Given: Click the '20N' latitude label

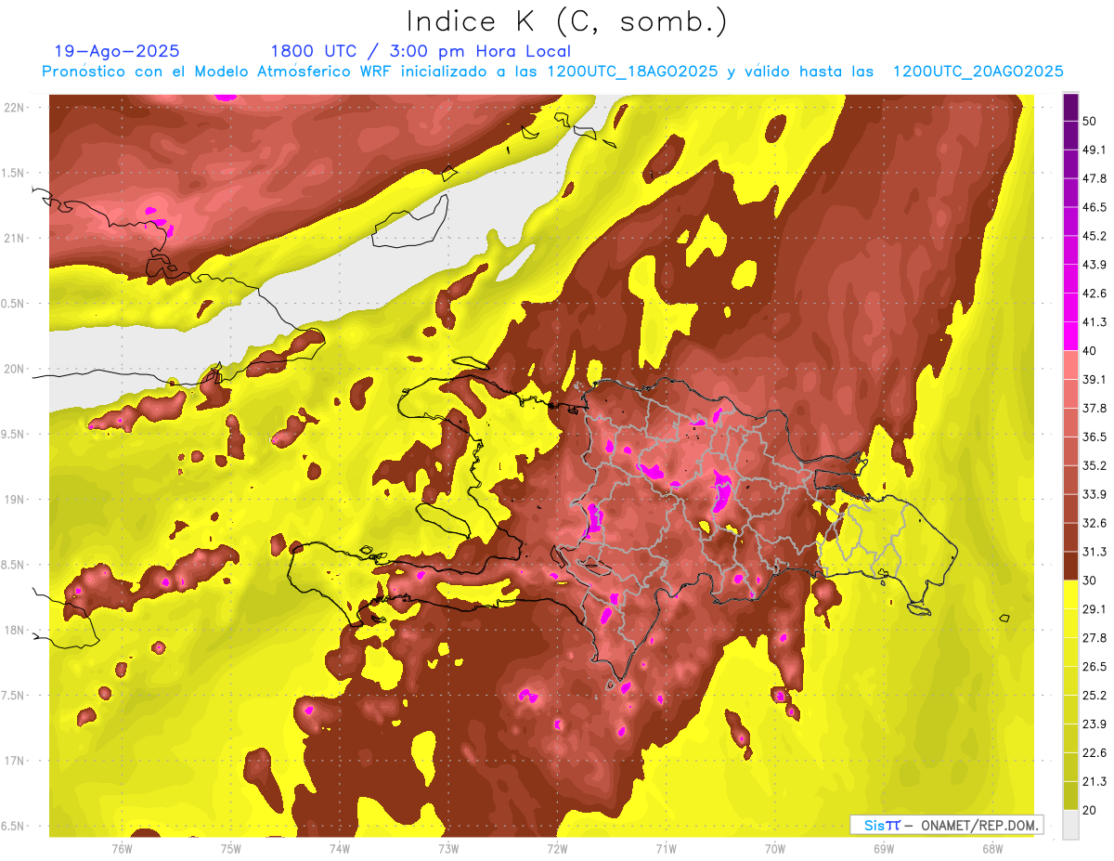Looking at the screenshot, I should coord(15,369).
